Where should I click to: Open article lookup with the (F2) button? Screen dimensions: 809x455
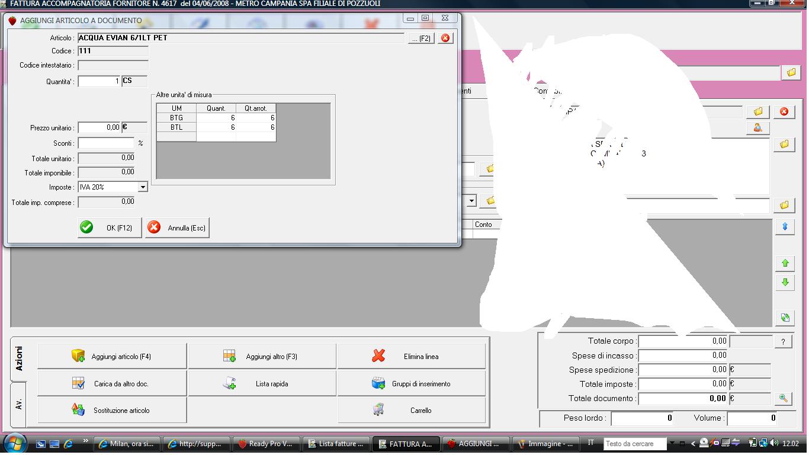click(x=421, y=38)
